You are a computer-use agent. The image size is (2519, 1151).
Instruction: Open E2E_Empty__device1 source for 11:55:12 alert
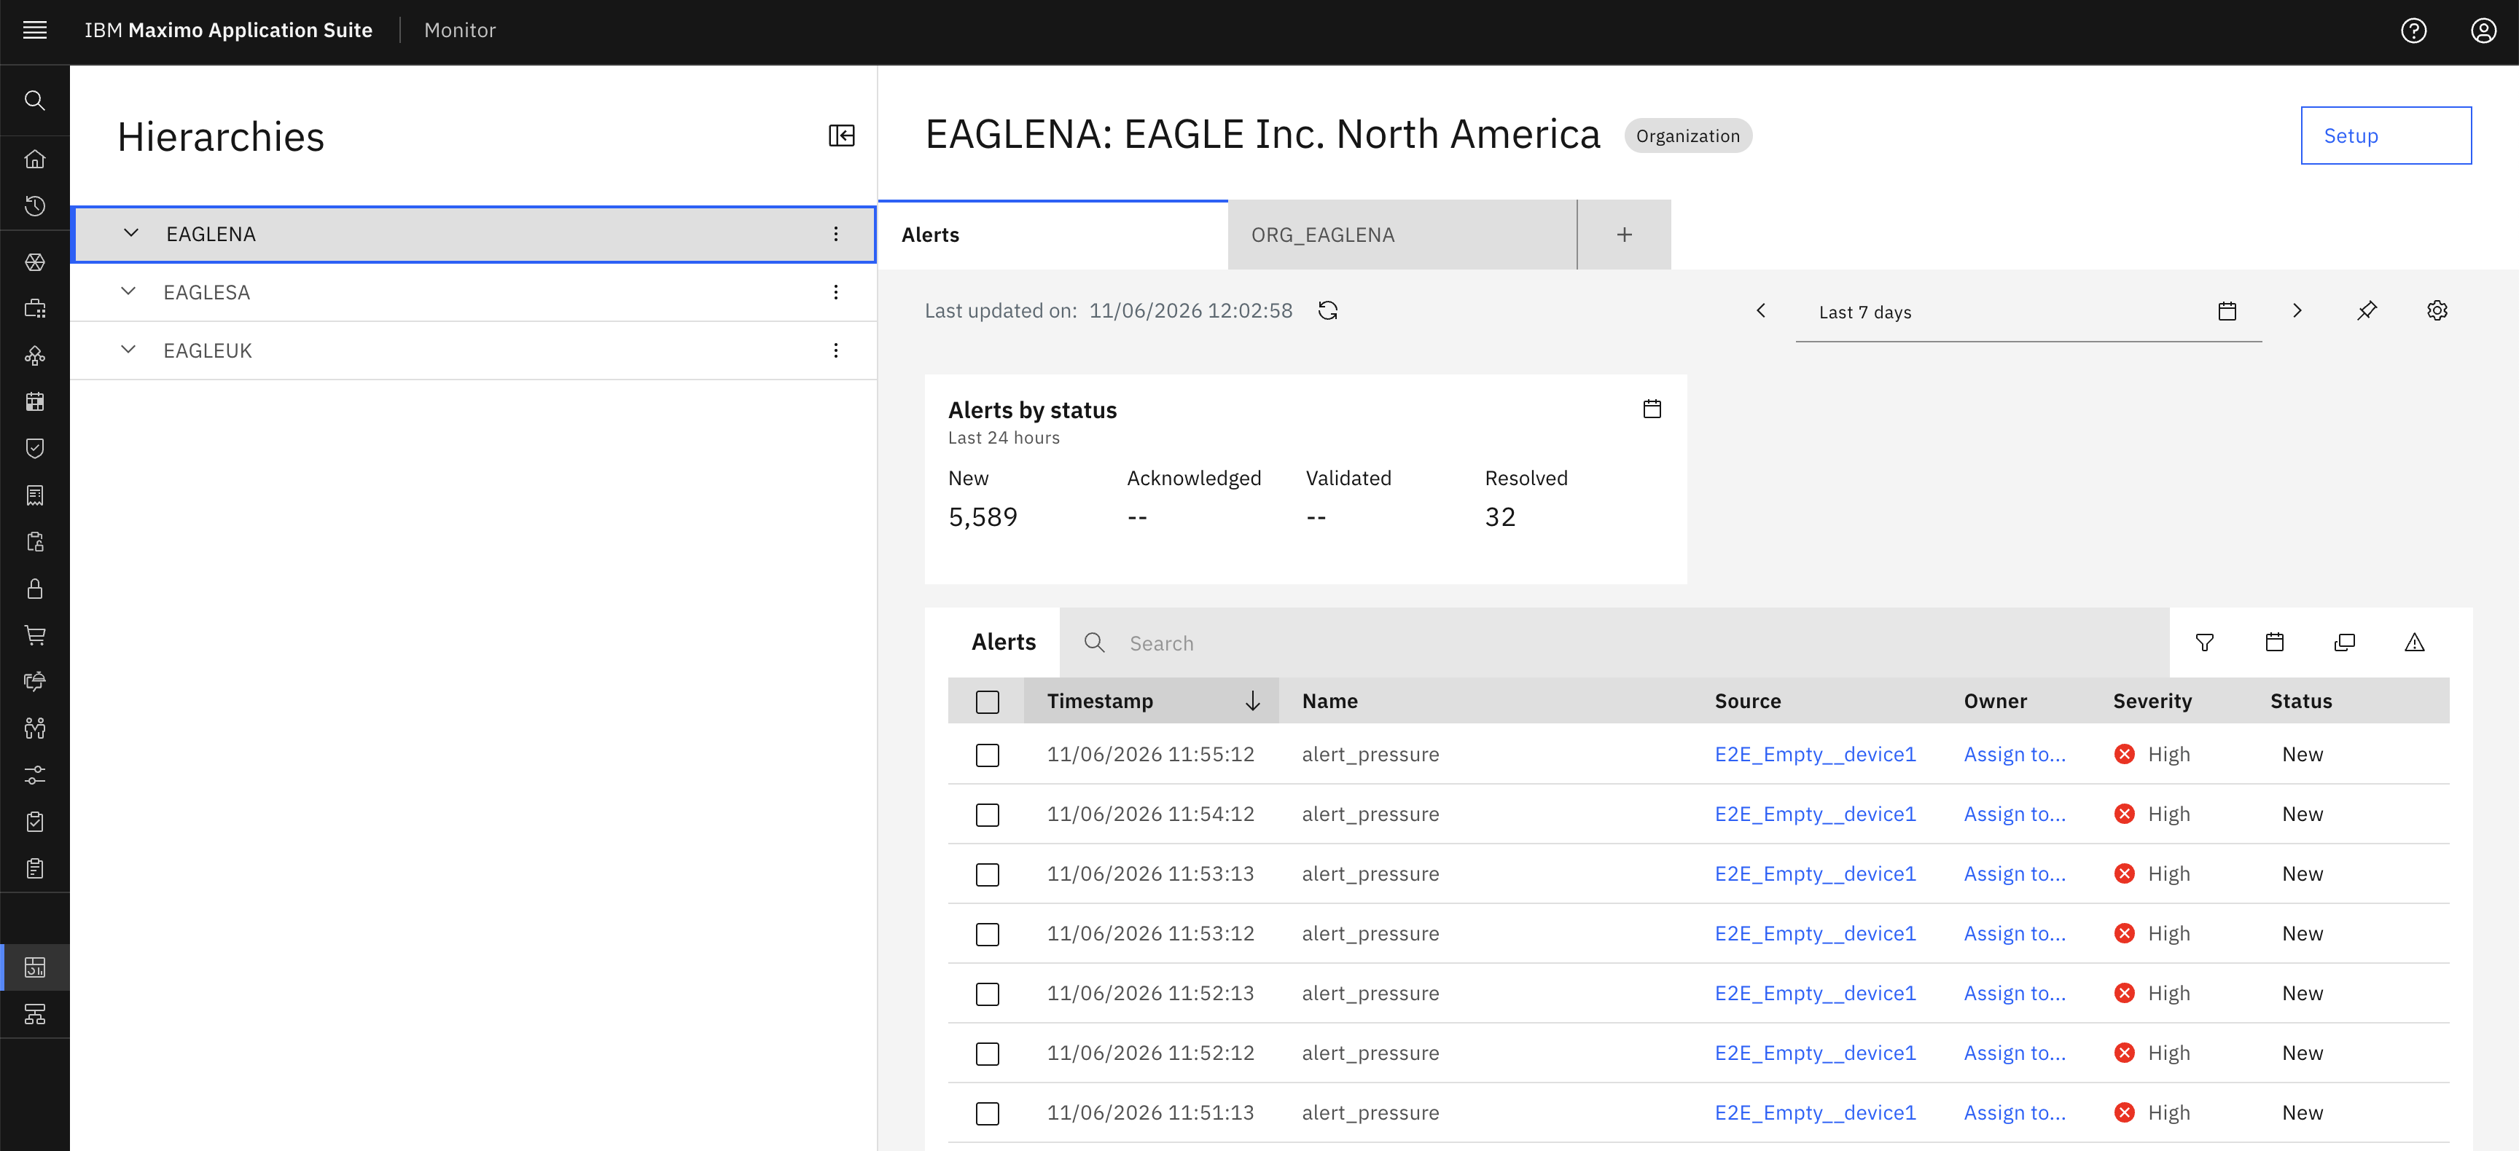point(1815,754)
